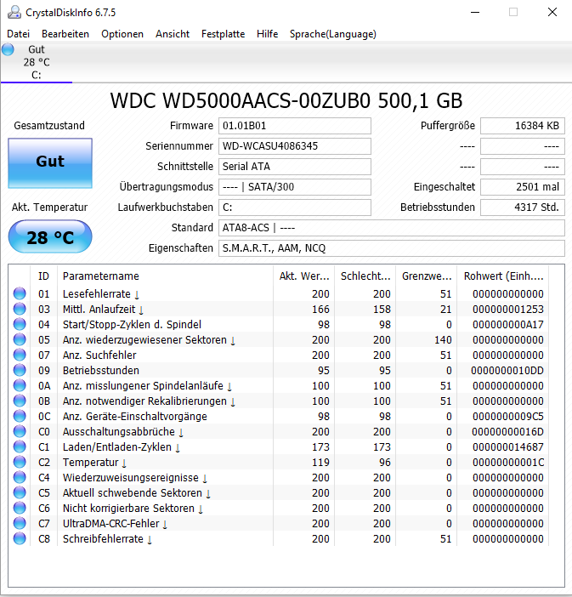Screen dimensions: 572x597
Task: Open the Bearbeiten menu
Action: tap(65, 34)
